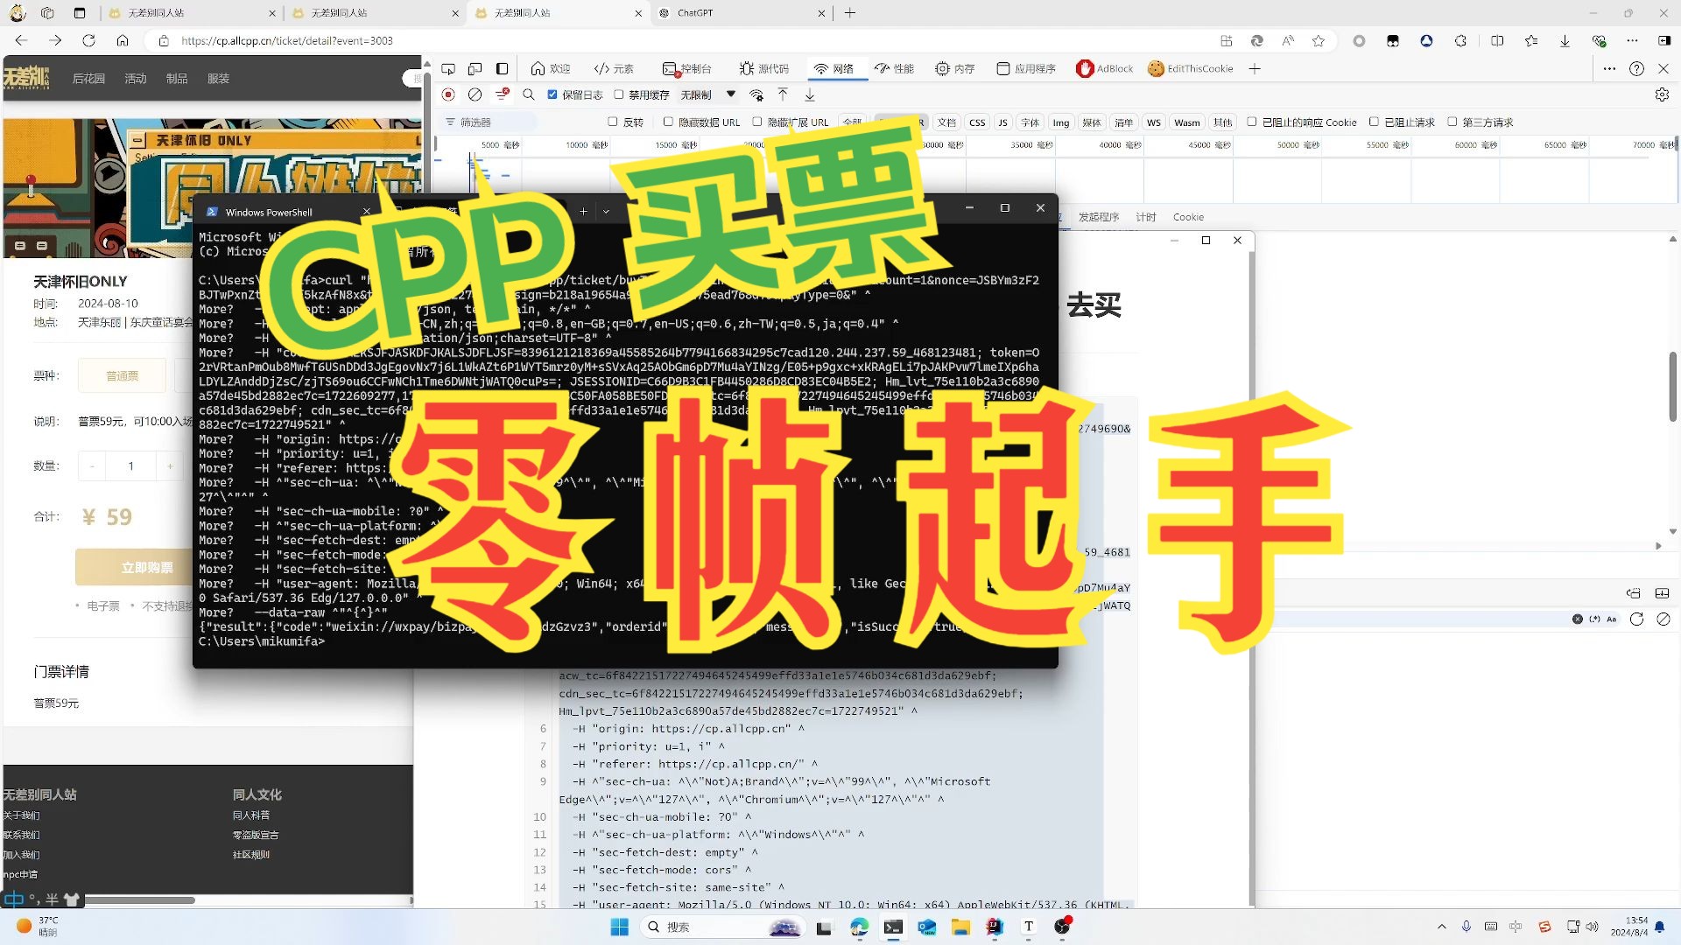
Task: Open read aloud icon in address bar
Action: point(1288,40)
